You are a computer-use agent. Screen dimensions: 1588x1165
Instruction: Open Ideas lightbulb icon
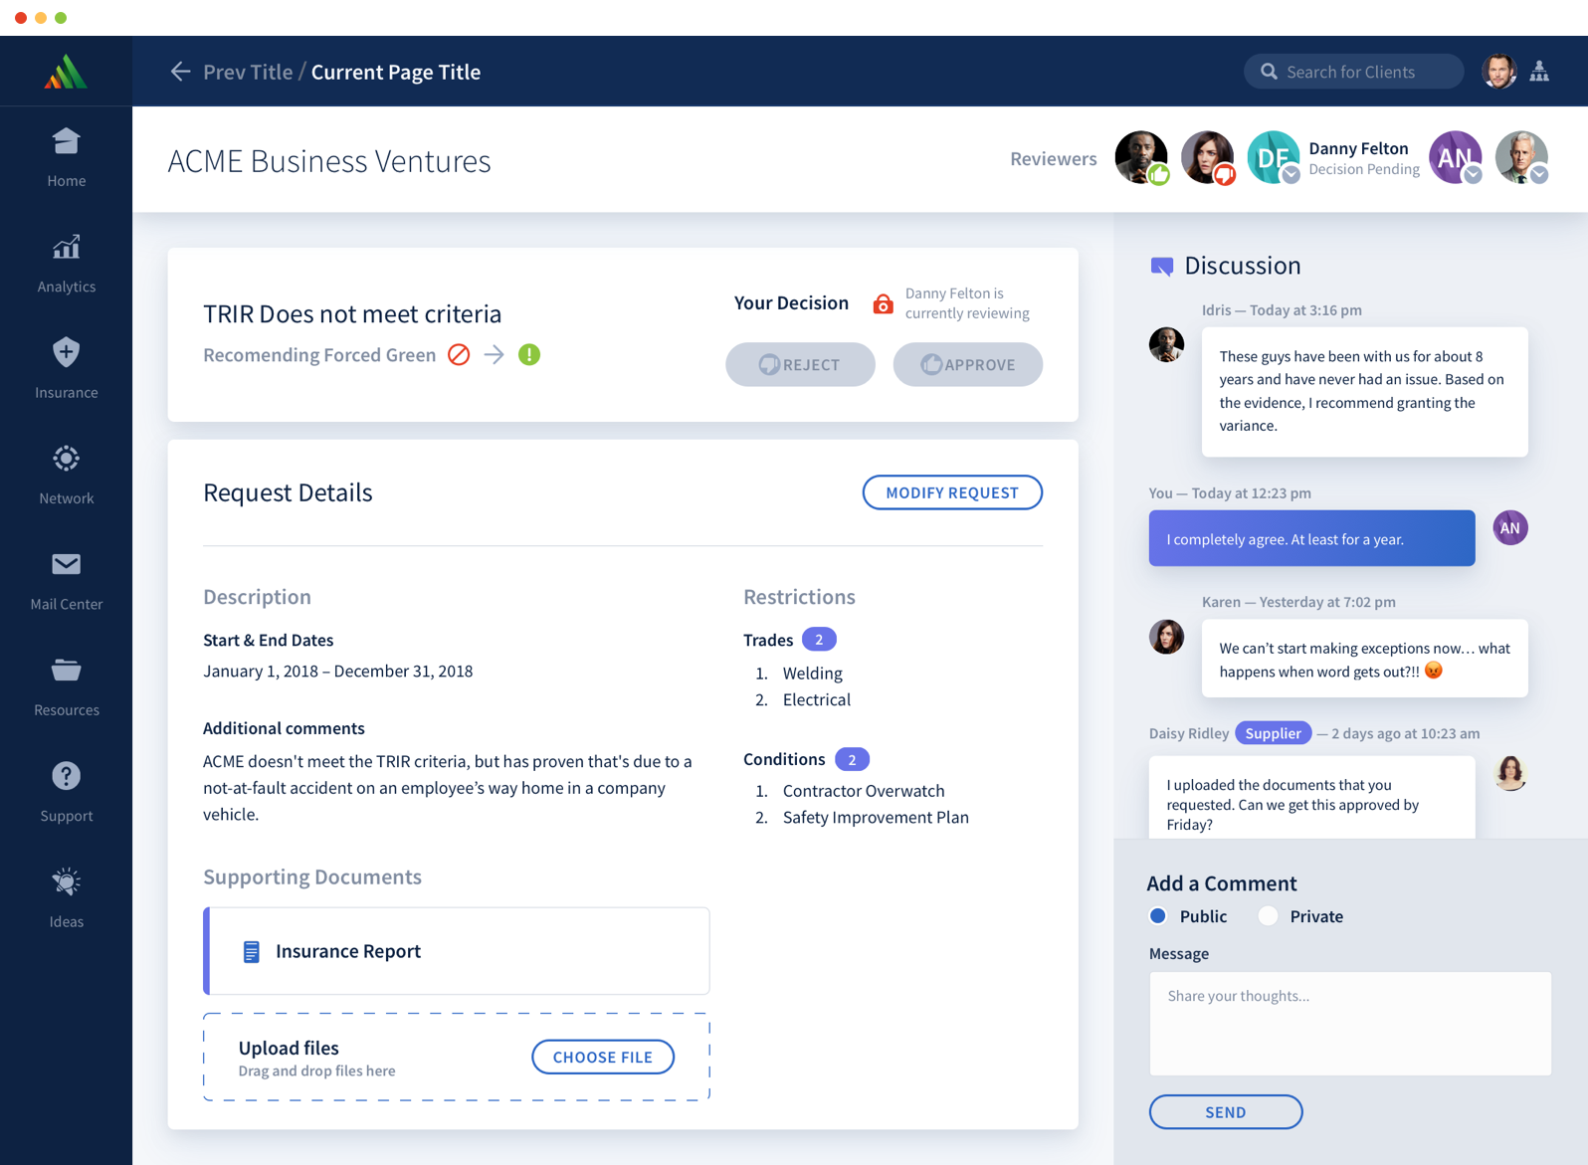point(66,881)
